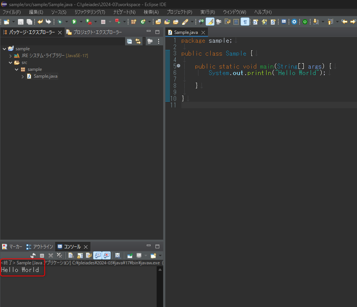
Task: Click the Redo arrow in the toolbar
Action: click(x=48, y=22)
